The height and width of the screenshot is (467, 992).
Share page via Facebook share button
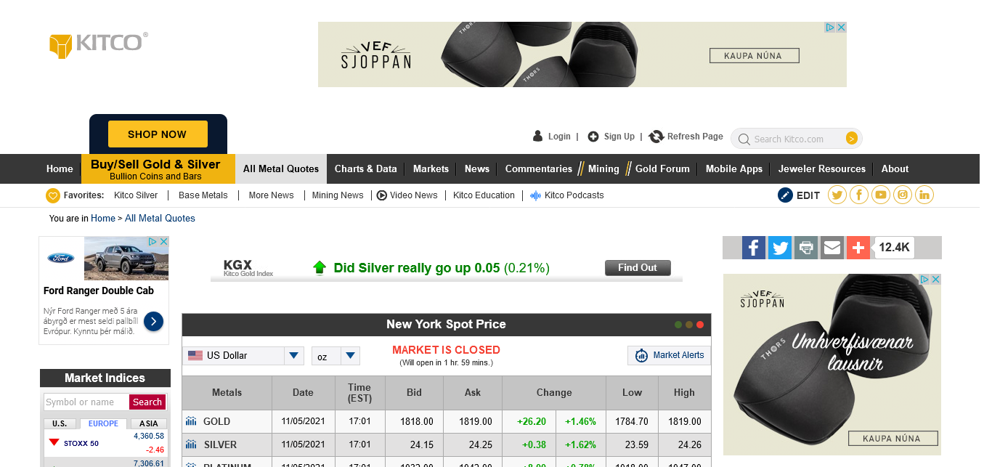754,248
